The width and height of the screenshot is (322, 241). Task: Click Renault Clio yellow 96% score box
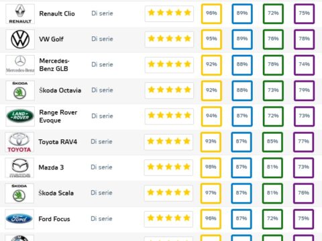coord(211,13)
